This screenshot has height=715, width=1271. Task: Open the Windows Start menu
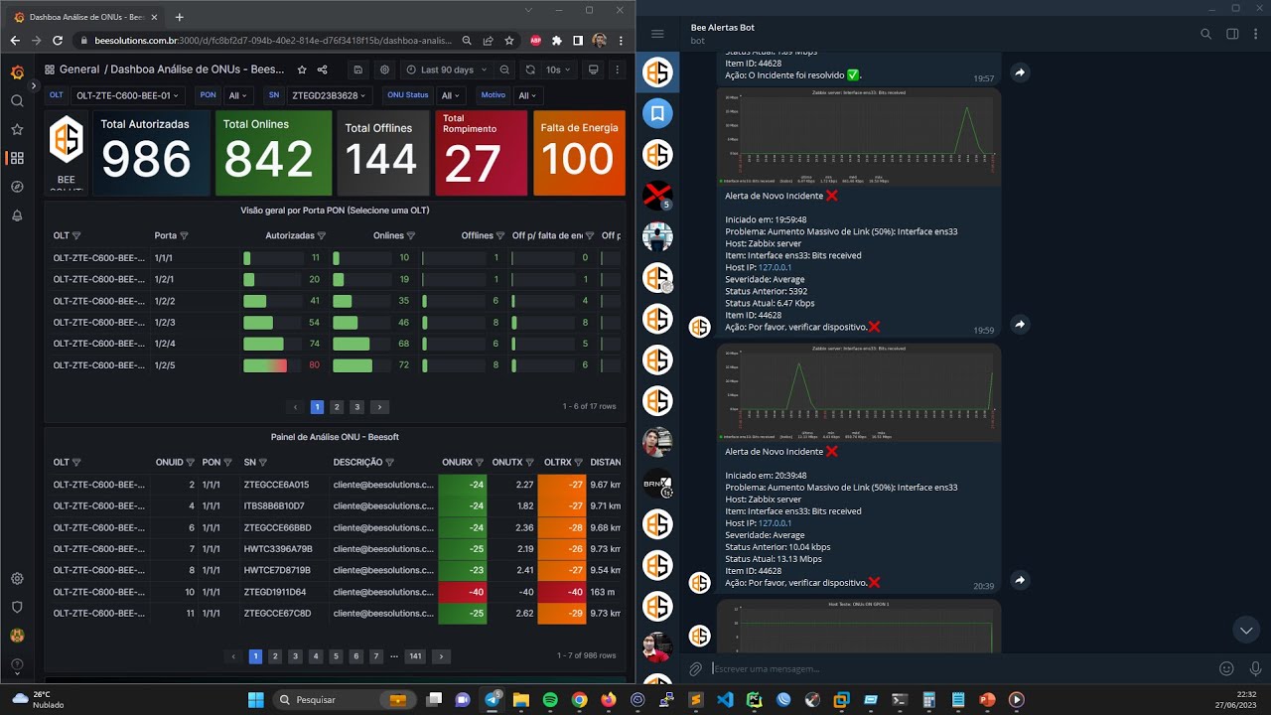(255, 699)
